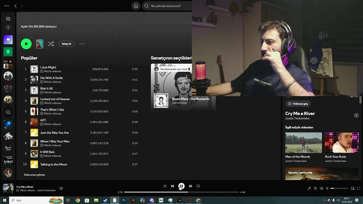This screenshot has height=204, width=363.
Task: Click the search magnifier icon
Action: point(147,6)
